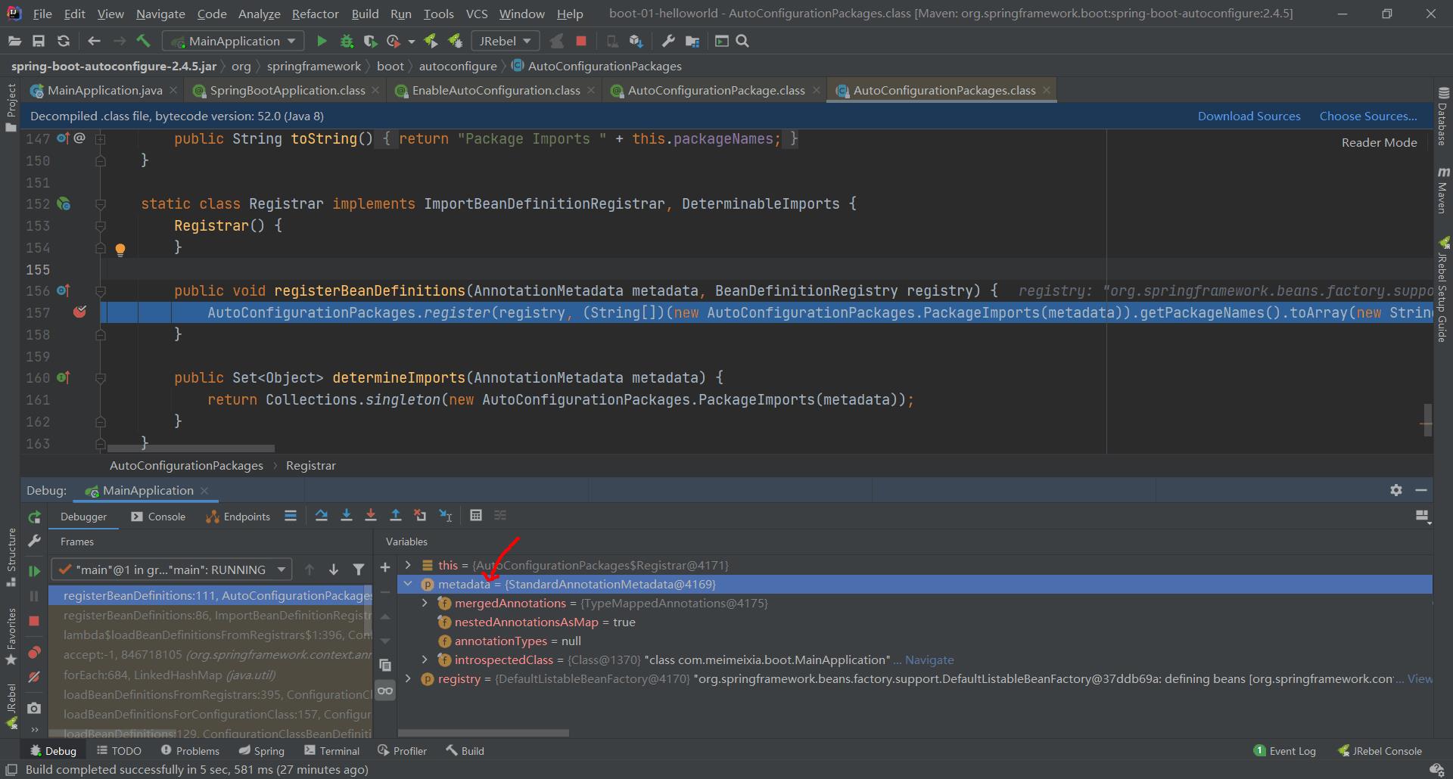1453x779 pixels.
Task: Click the Debug bug icon in top toolbar
Action: [x=347, y=41]
